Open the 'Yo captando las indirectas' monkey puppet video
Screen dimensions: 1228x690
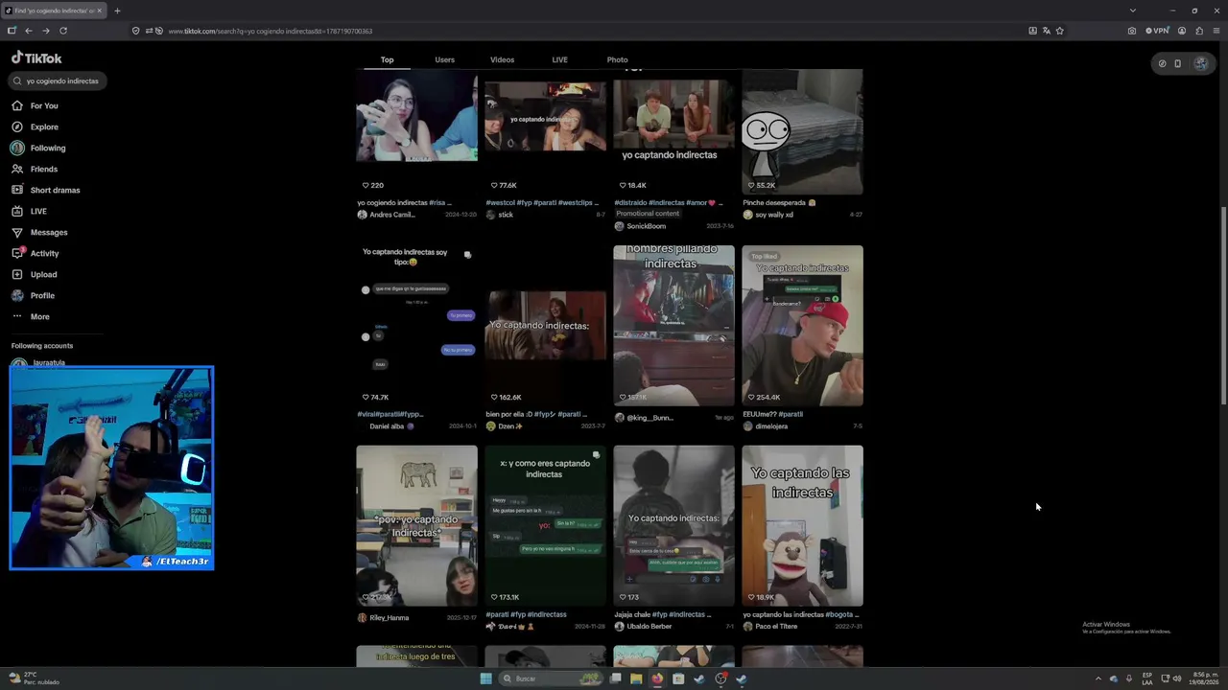[x=802, y=525]
